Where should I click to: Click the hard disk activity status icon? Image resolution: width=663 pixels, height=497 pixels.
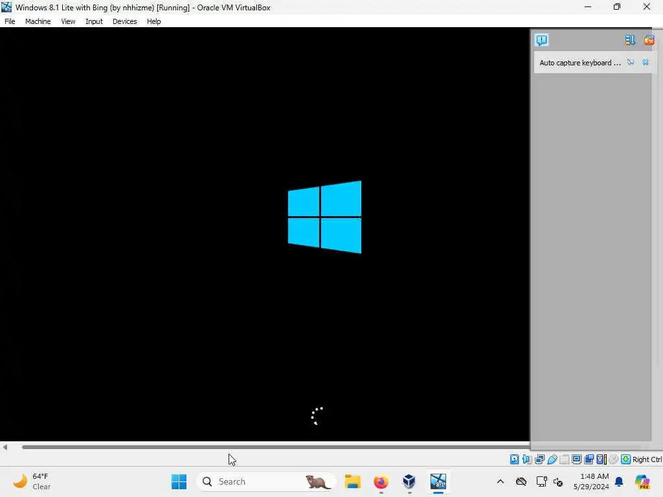[x=514, y=459]
